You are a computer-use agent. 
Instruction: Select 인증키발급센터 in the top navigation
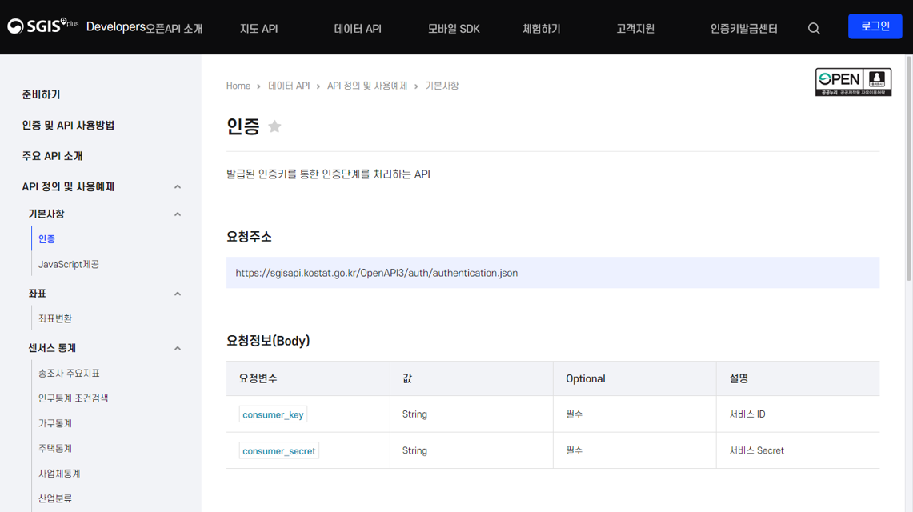[743, 29]
